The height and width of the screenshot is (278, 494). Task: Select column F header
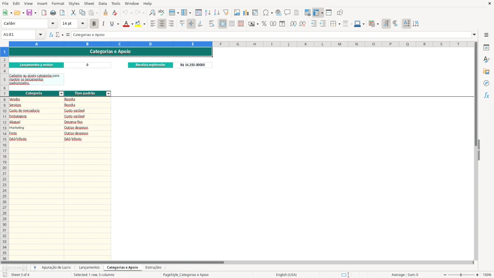point(221,44)
